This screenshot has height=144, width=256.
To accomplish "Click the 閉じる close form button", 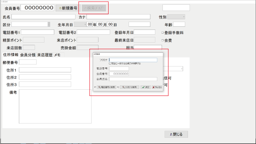I will tap(176, 134).
